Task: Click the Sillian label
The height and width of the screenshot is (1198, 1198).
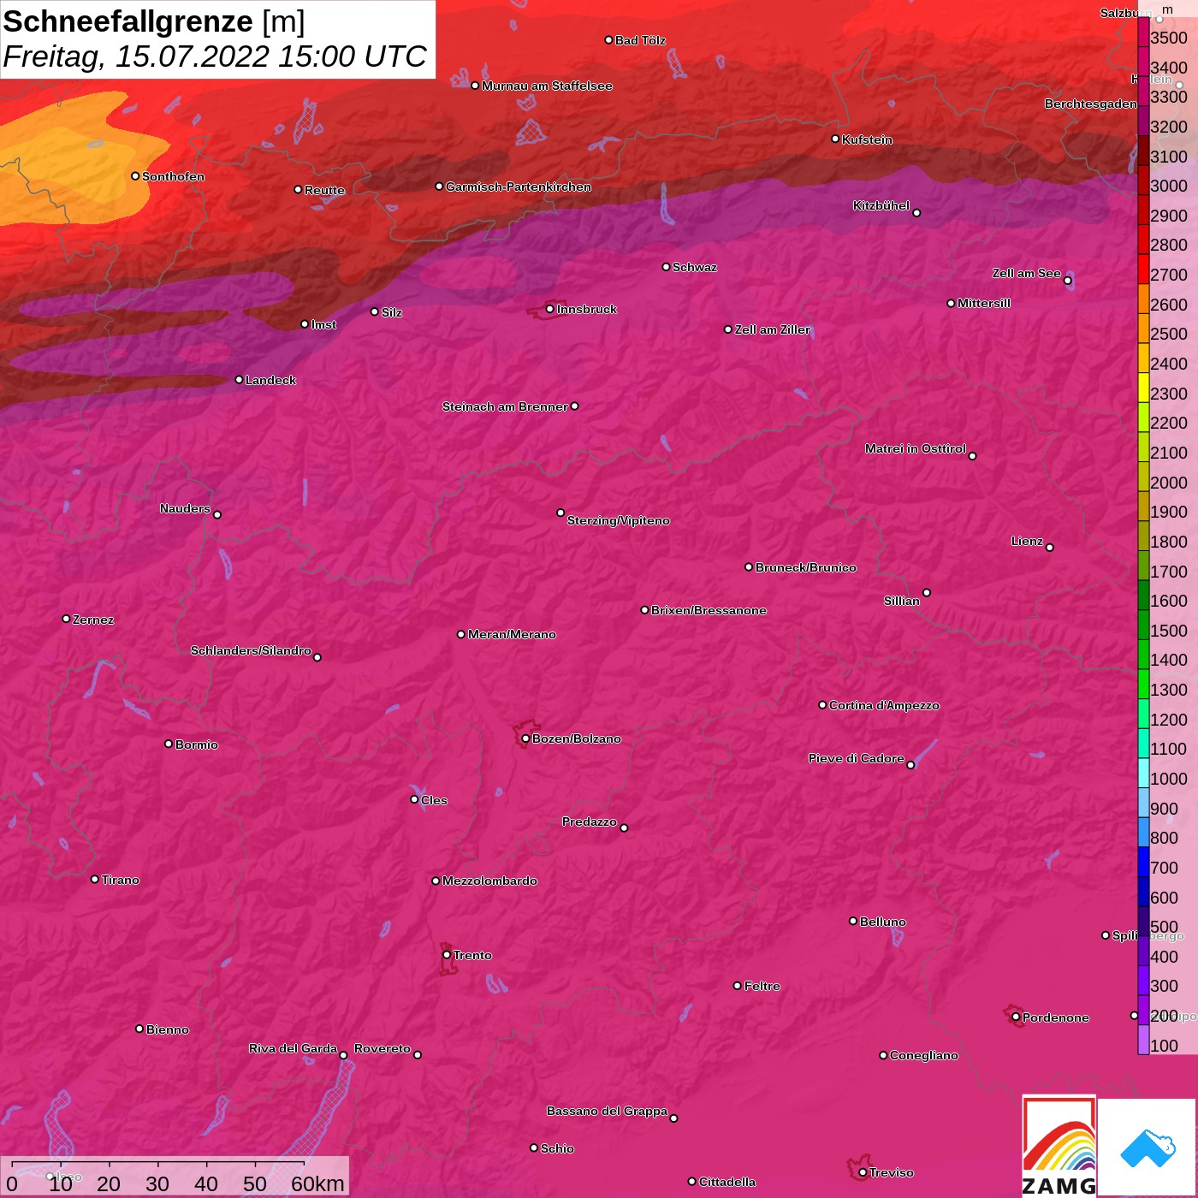Action: coord(902,601)
